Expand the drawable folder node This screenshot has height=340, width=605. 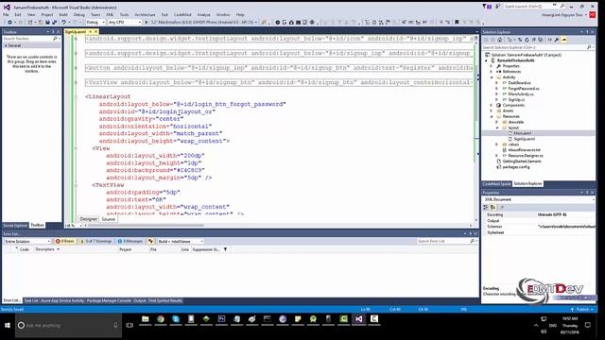497,122
